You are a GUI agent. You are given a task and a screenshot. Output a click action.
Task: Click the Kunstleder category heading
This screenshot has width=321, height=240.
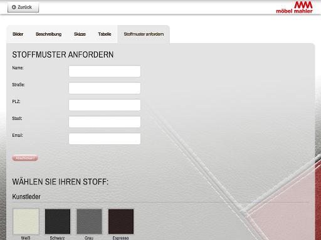[26, 197]
